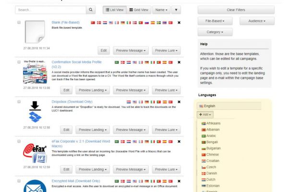Click Swedish flag in Blank template row
This screenshot has height=192, width=288.
coord(158,23)
